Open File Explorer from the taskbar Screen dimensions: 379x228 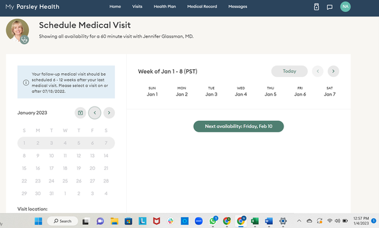click(114, 221)
